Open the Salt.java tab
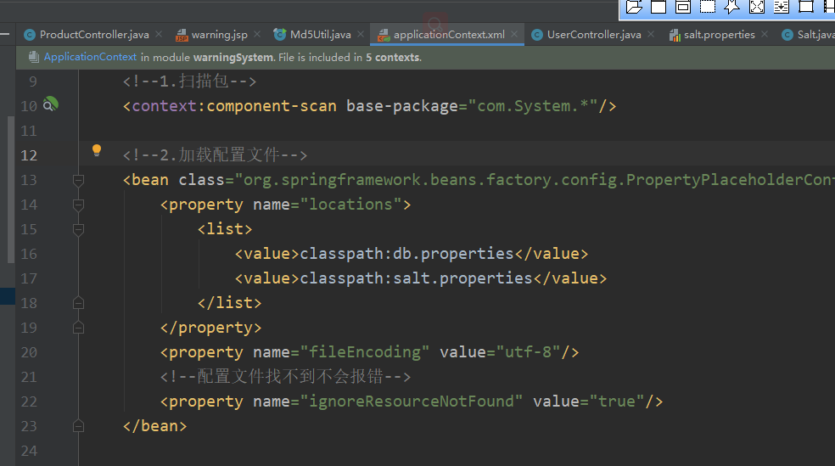 [x=808, y=35]
